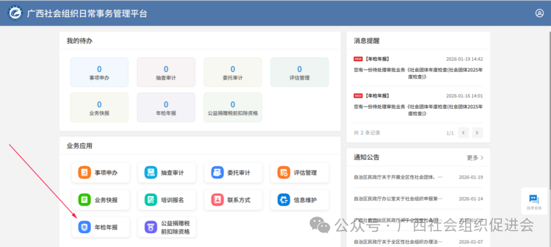The height and width of the screenshot is (247, 551).
Task: Open 联系方式 application icon
Action: pyautogui.click(x=217, y=200)
